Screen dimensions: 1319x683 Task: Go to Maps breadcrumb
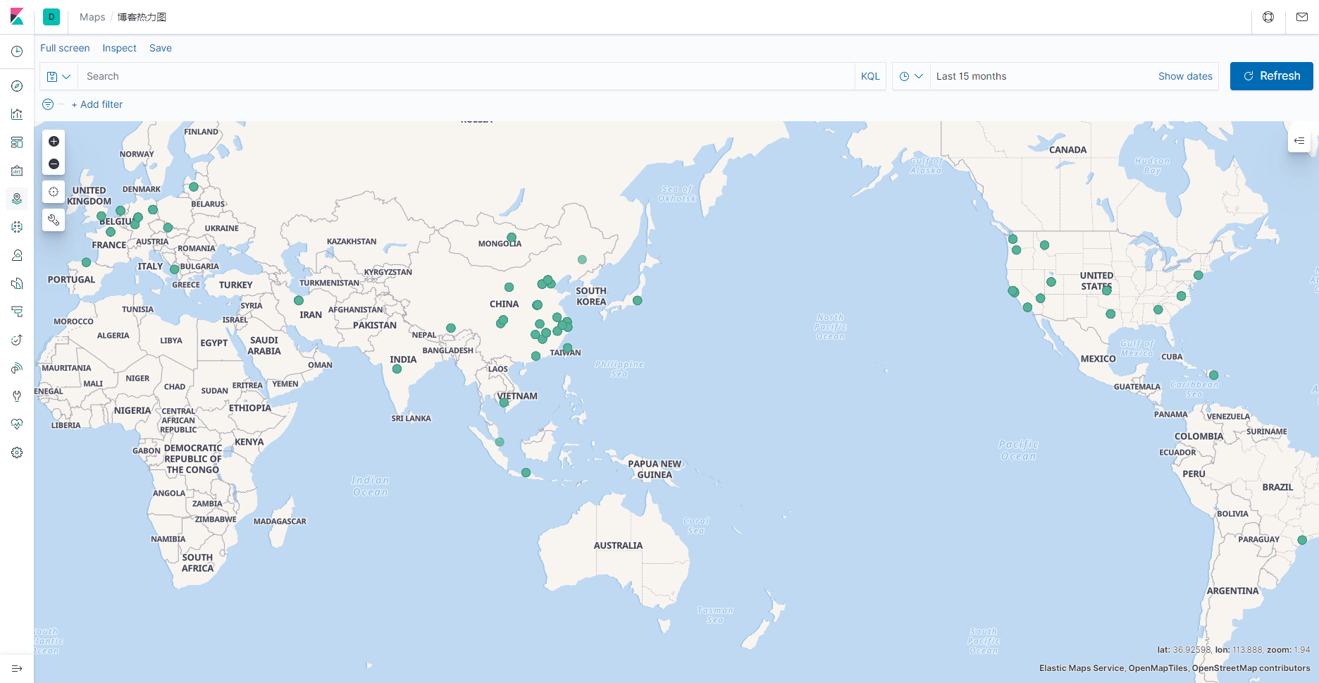pos(92,17)
